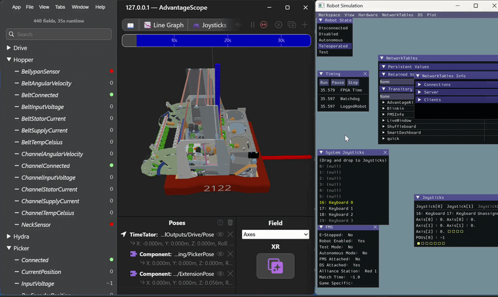Screen dimensions: 498x297
Task: Click the close tab circle-X icon
Action: tap(278, 25)
